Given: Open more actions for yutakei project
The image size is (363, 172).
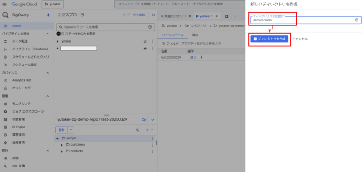Looking at the screenshot, I should coord(152,41).
